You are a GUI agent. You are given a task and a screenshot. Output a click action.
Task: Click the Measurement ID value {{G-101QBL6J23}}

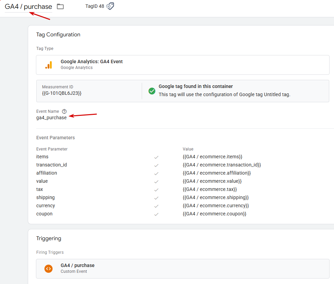[x=62, y=93]
